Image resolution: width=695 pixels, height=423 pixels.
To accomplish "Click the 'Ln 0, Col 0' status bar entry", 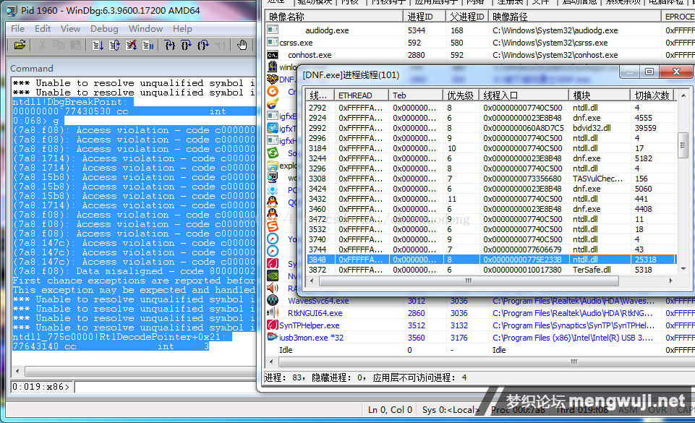I will click(390, 410).
